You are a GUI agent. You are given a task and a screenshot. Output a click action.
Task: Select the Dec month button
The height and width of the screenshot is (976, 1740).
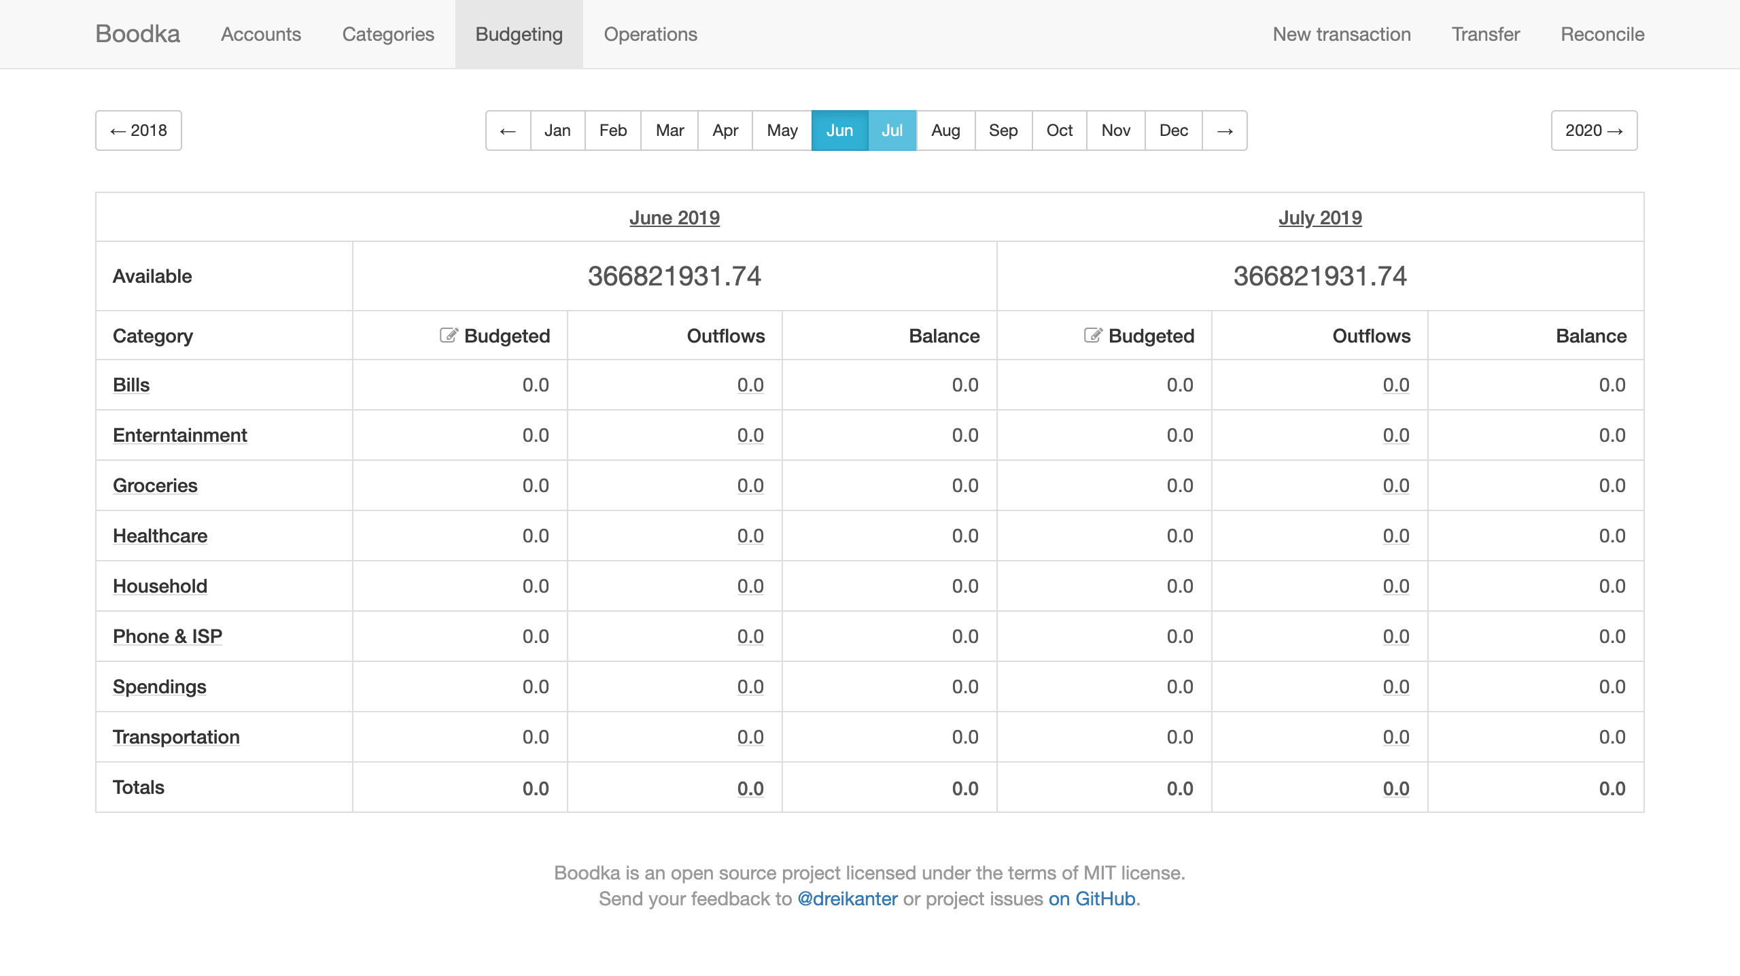(1173, 130)
